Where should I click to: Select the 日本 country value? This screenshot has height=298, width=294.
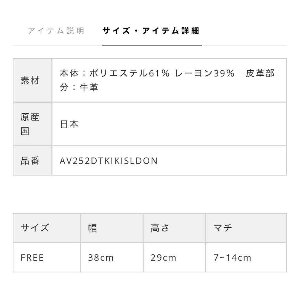click(70, 124)
